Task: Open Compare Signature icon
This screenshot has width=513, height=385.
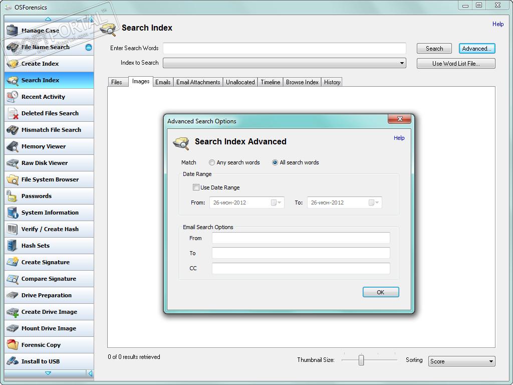Action: pyautogui.click(x=13, y=279)
